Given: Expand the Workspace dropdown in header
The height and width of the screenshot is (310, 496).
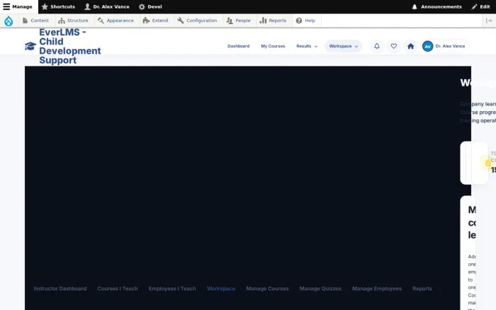Looking at the screenshot, I should [x=343, y=46].
